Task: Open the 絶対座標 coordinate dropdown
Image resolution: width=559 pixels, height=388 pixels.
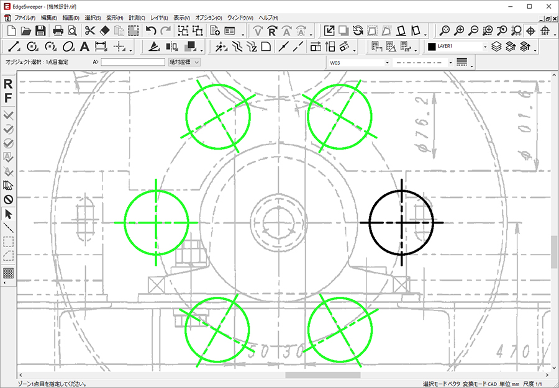Action: pyautogui.click(x=184, y=62)
